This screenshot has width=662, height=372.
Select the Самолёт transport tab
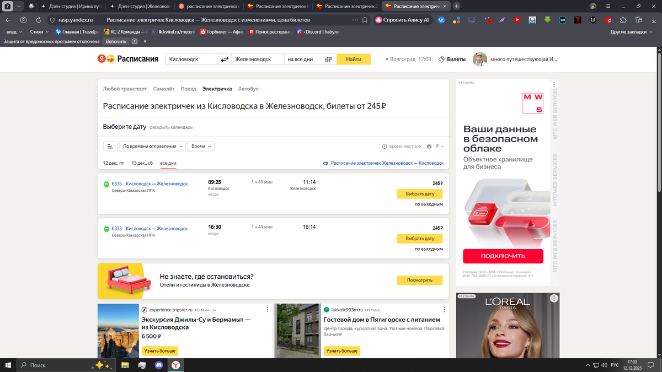[164, 89]
